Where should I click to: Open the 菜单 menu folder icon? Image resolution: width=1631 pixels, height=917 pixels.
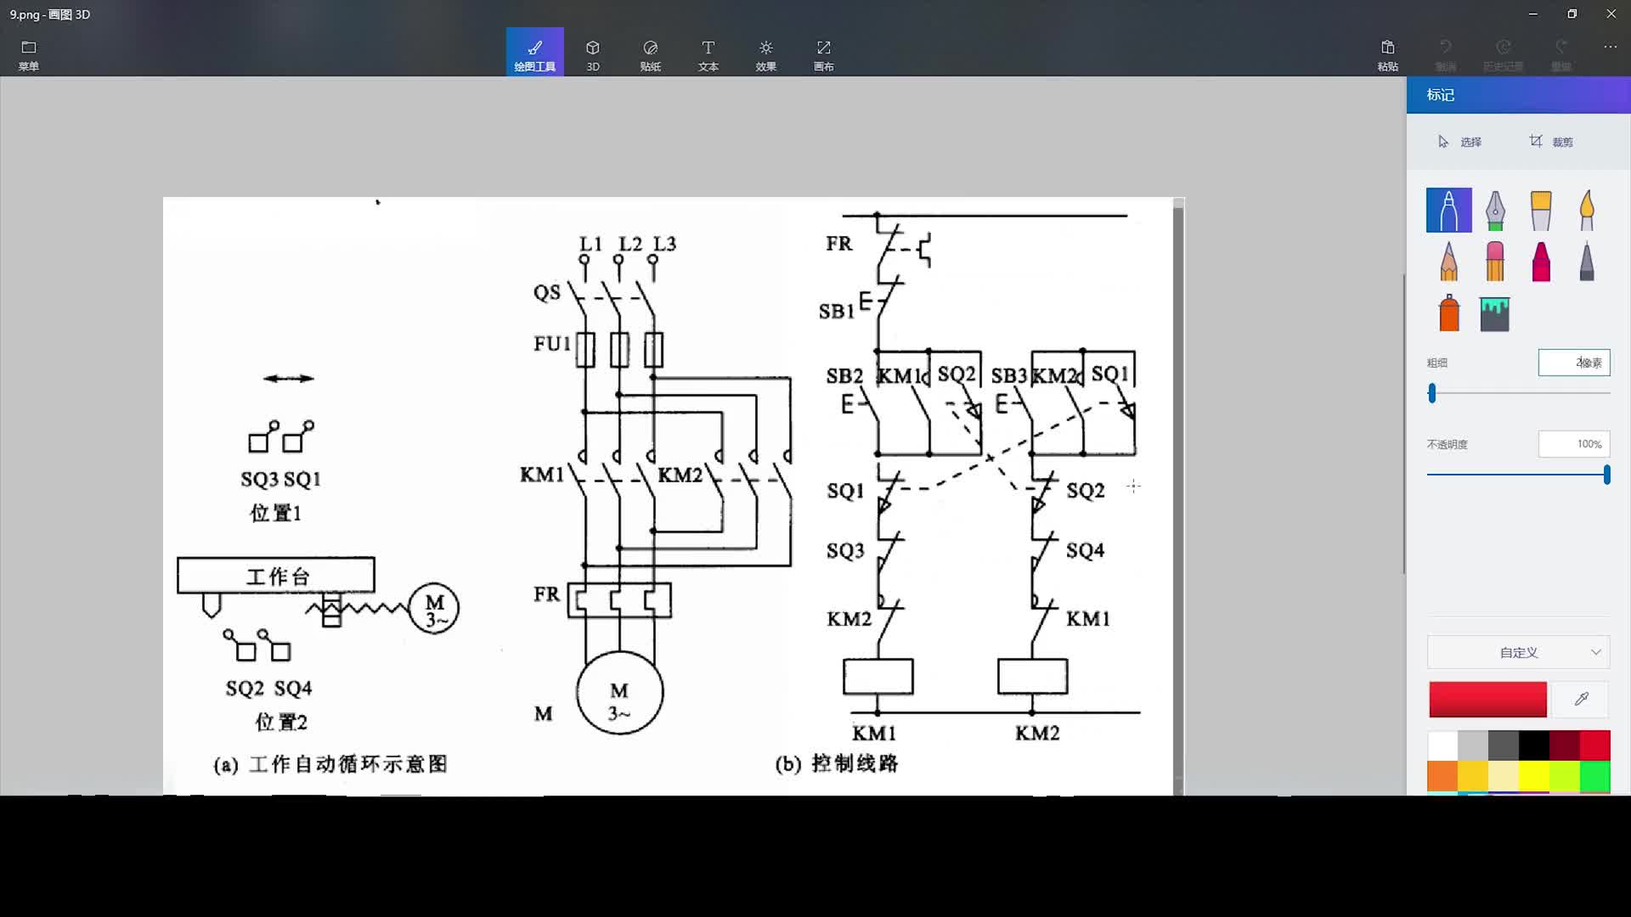[29, 53]
